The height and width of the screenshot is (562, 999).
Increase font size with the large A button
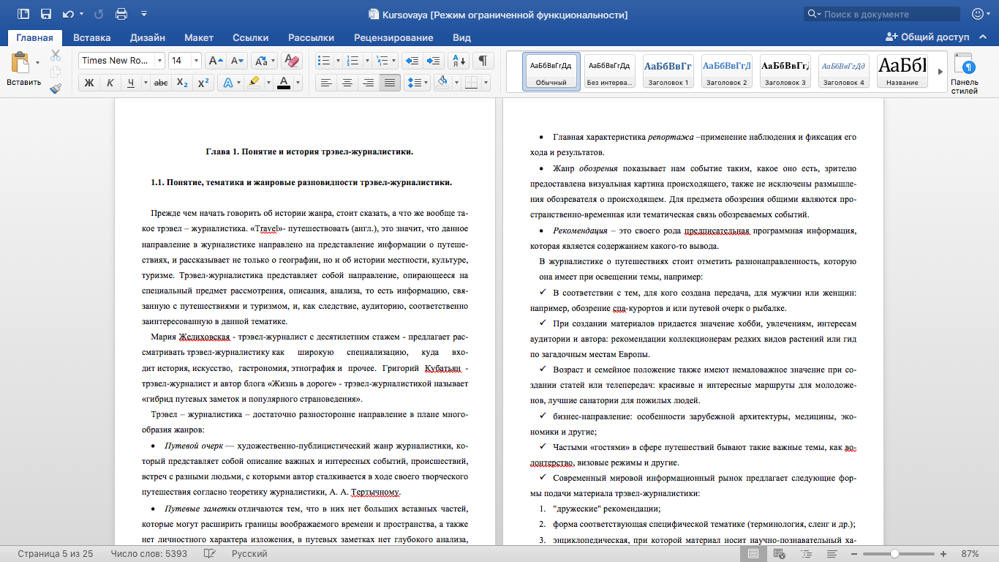(x=215, y=61)
